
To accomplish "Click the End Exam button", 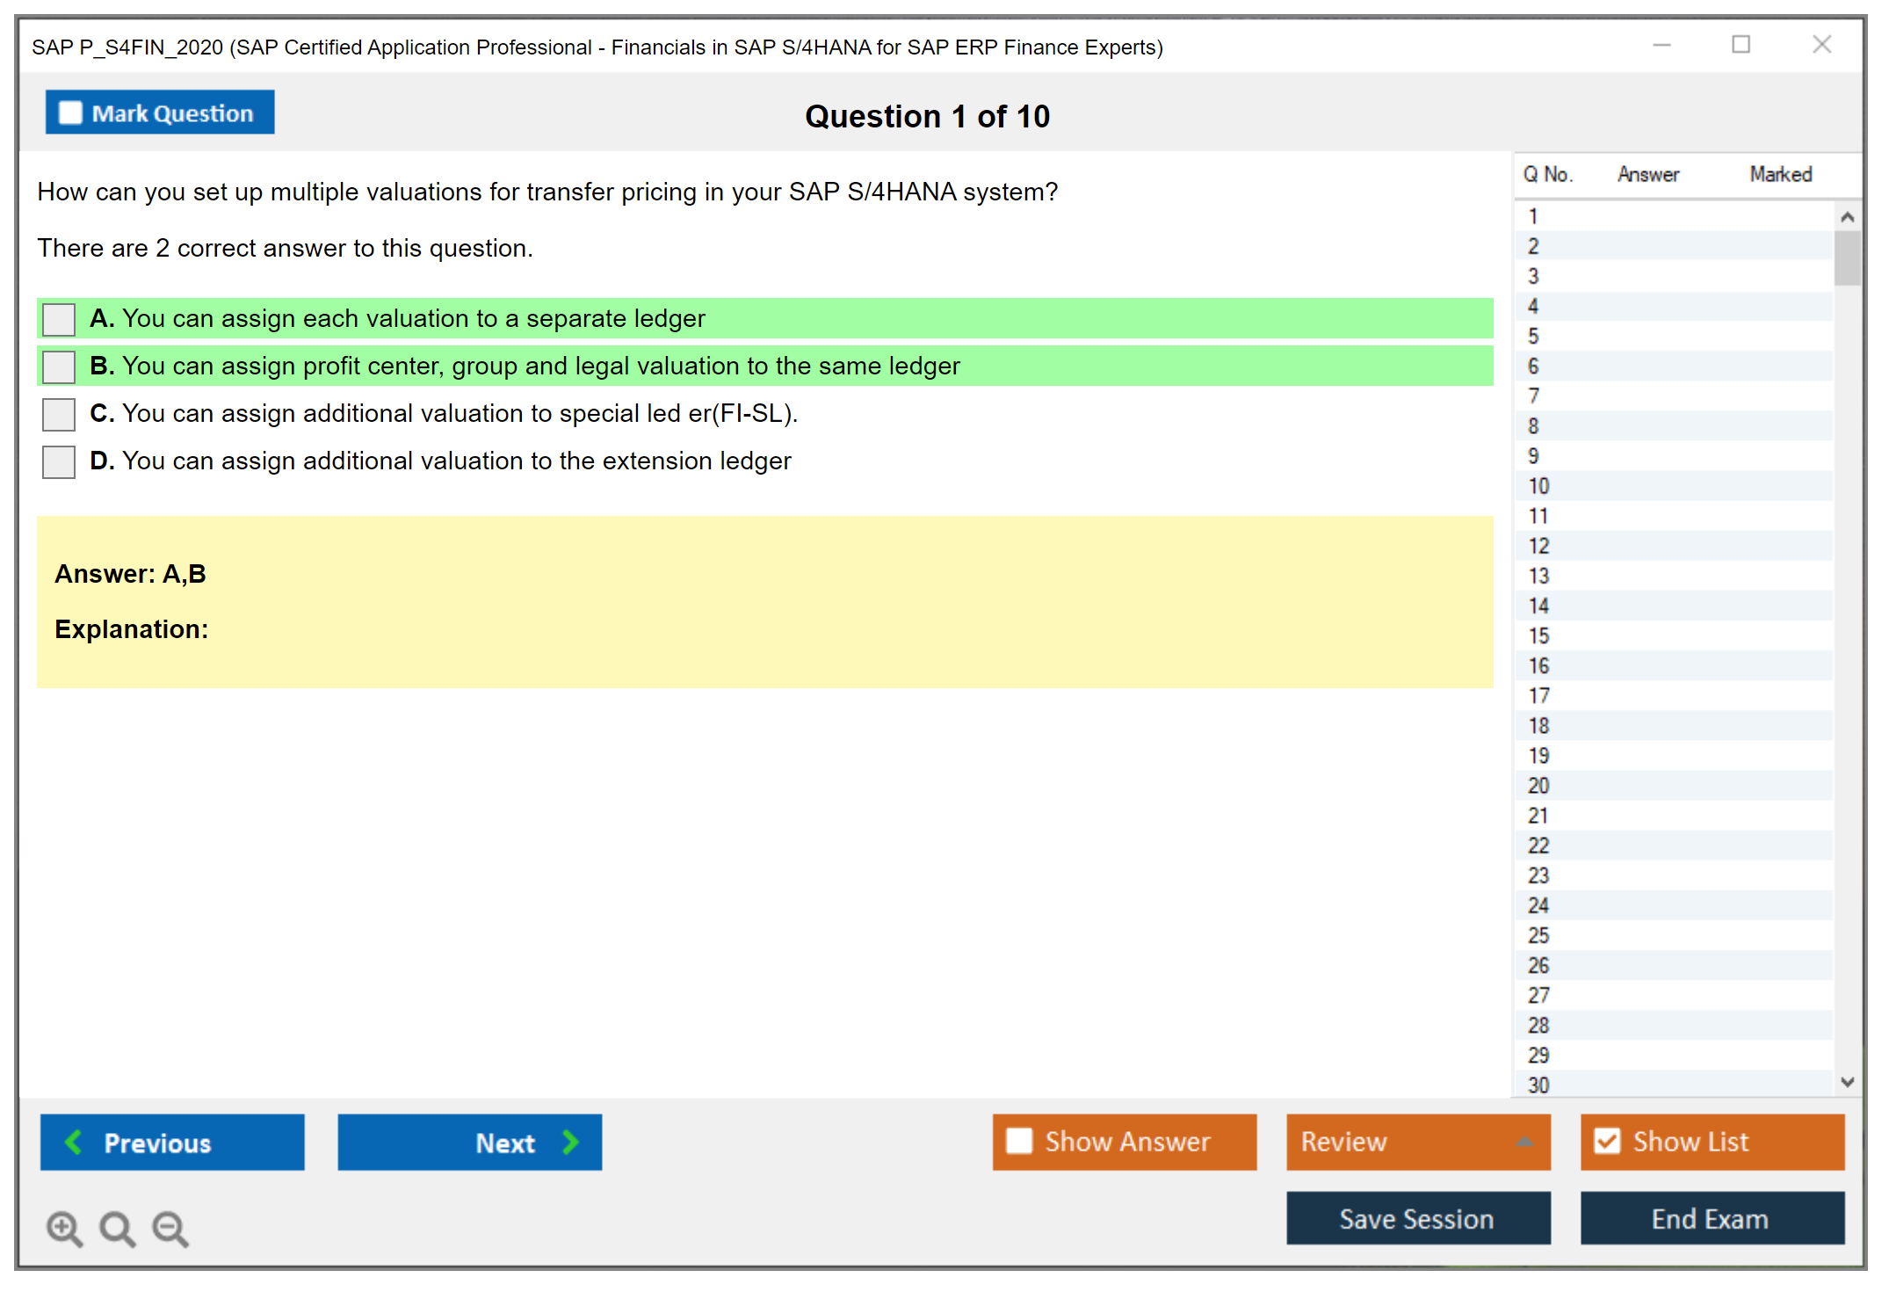I will 1711,1218.
